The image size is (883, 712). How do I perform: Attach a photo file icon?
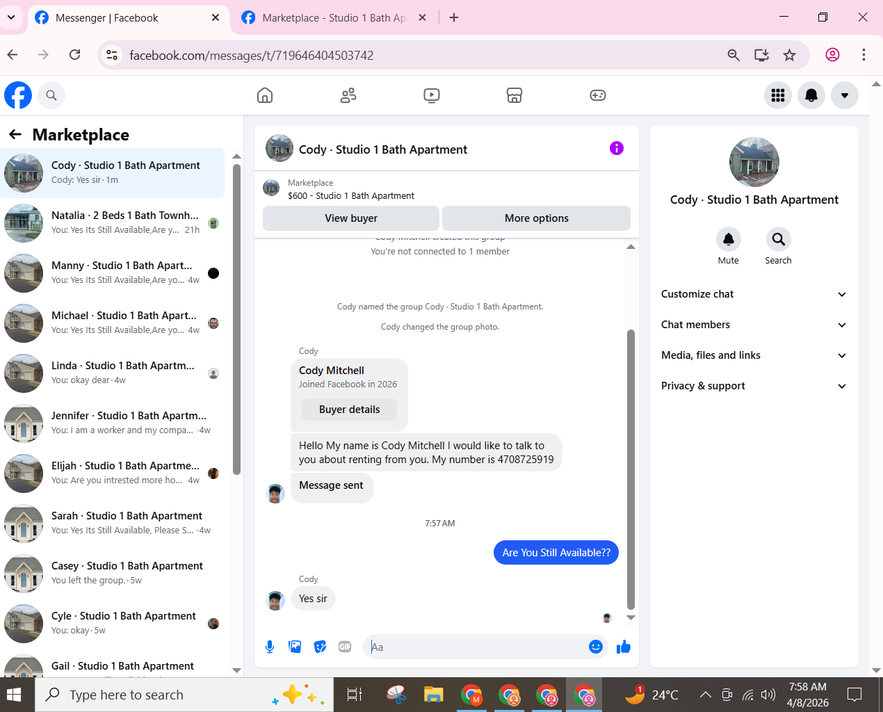(x=295, y=647)
